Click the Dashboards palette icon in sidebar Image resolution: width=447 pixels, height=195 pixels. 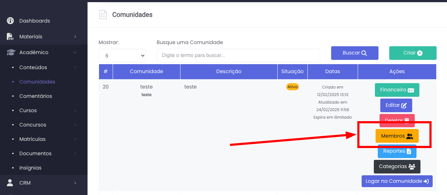click(10, 21)
